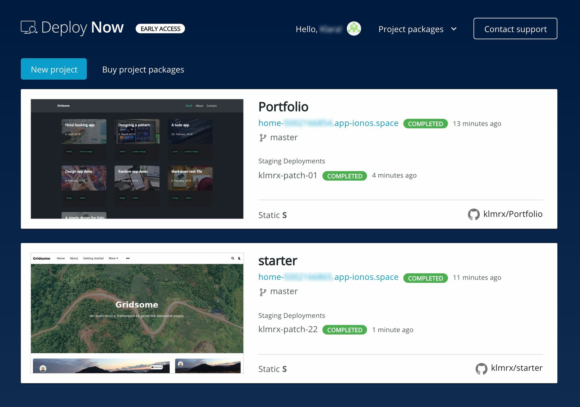Click the Portfolio site preview thumbnail
Viewport: 580px width, 407px height.
click(x=137, y=159)
